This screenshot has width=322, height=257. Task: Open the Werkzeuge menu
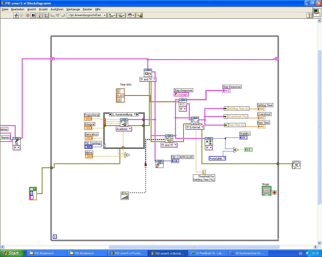tap(73, 9)
